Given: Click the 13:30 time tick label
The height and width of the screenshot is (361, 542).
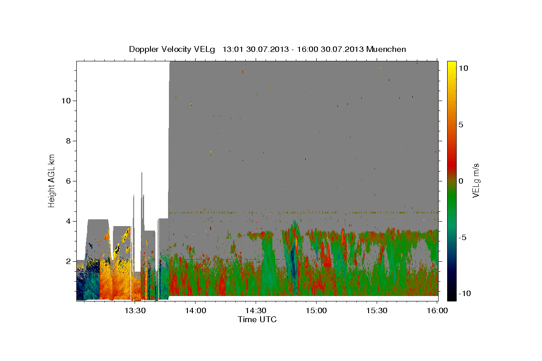Looking at the screenshot, I should click(x=135, y=310).
